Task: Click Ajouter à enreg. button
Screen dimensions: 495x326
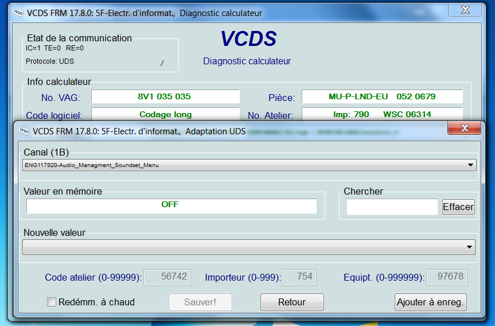Action: pos(431,302)
